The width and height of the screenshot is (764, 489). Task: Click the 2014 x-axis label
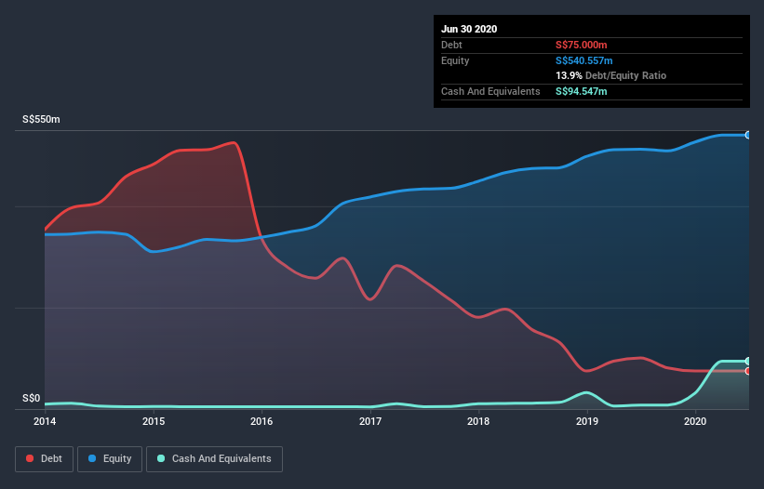(45, 421)
